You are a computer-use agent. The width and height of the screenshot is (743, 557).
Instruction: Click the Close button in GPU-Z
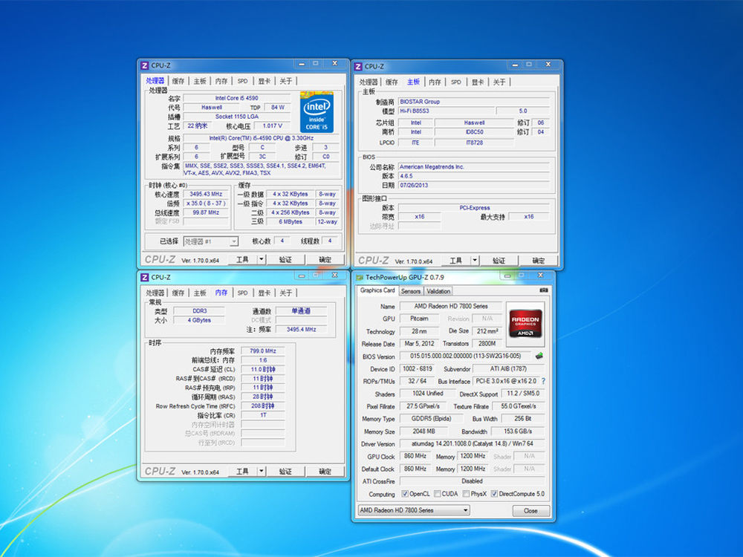531,511
